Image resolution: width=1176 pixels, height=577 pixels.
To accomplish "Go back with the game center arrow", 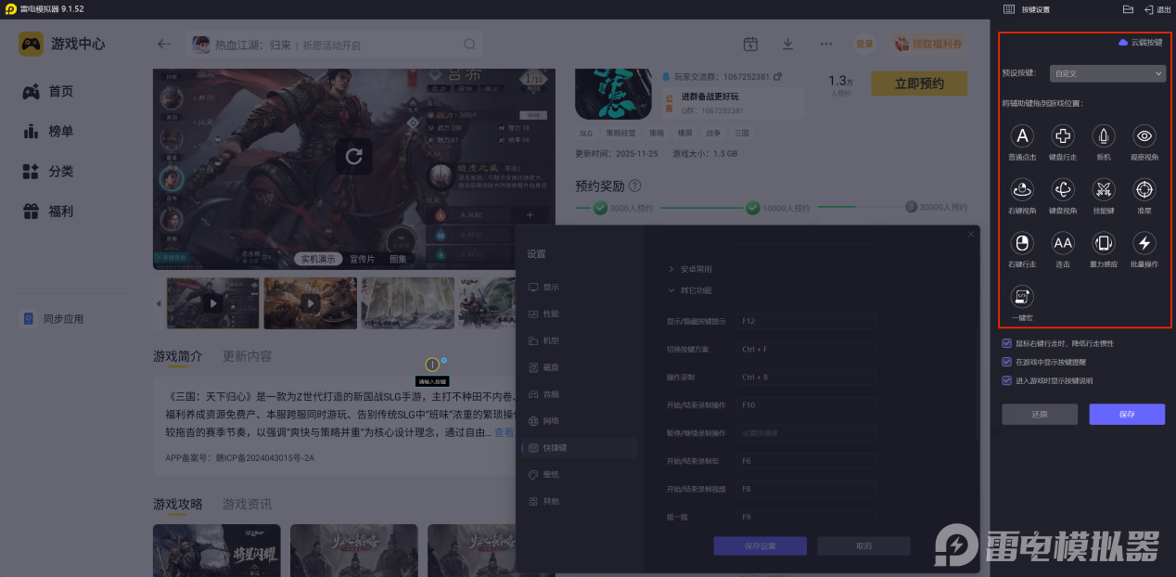I will tap(164, 44).
